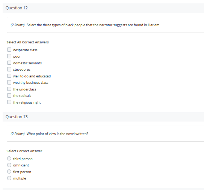Click the point of view question text
This screenshot has height=190, width=204.
coord(57,134)
